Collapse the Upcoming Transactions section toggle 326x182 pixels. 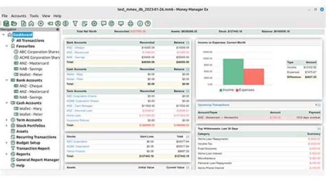(x=319, y=105)
